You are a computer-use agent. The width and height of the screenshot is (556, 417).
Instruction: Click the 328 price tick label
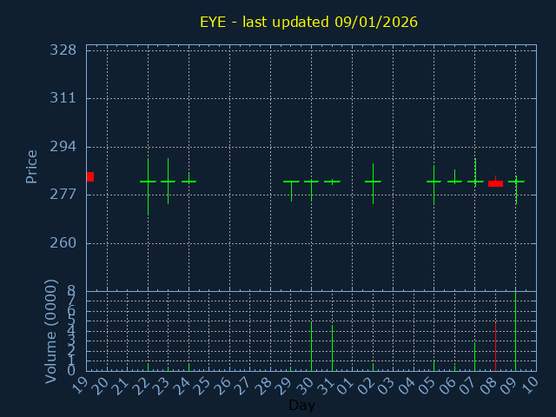point(63,50)
